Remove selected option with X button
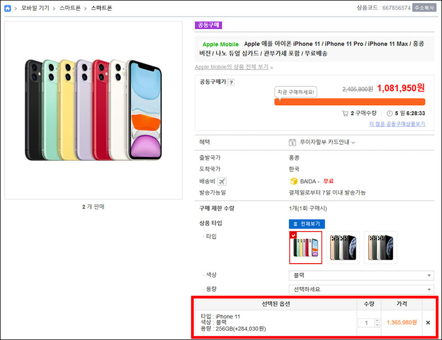The height and width of the screenshot is (340, 442). [x=428, y=322]
